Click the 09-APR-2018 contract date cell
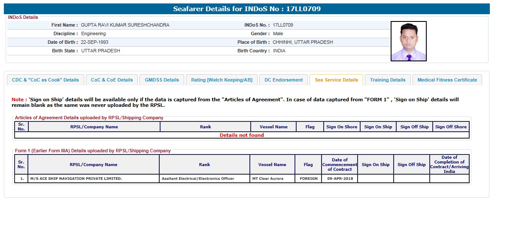The image size is (507, 236). [339, 179]
